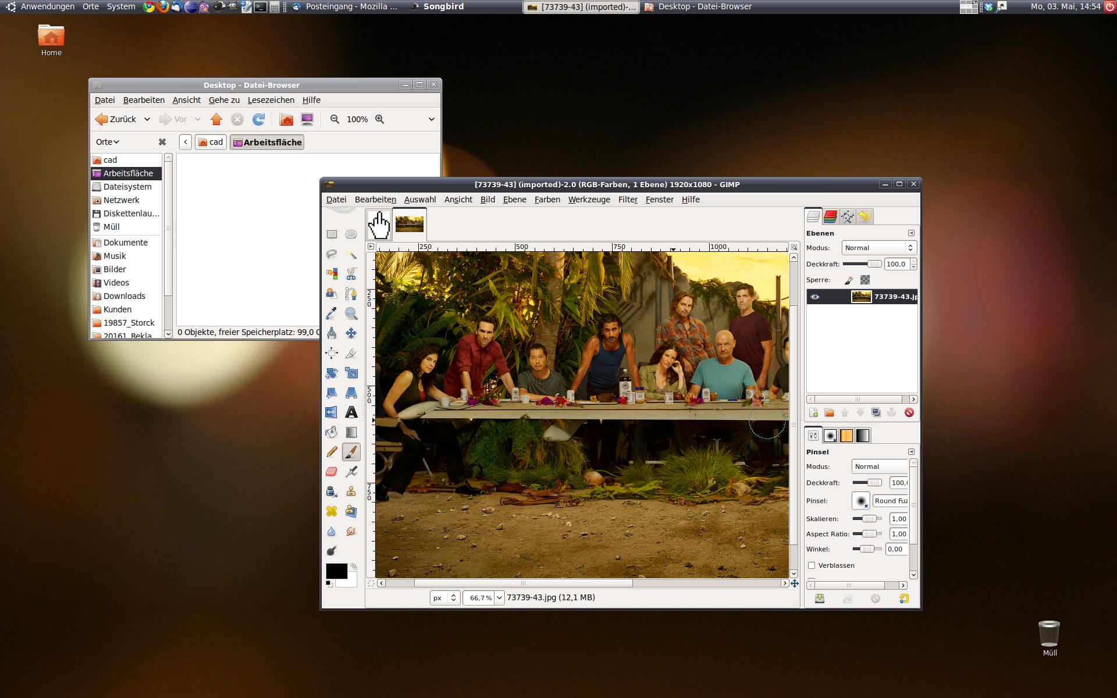Screen dimensions: 1117x698
Task: Select the Eraser tool
Action: click(332, 472)
